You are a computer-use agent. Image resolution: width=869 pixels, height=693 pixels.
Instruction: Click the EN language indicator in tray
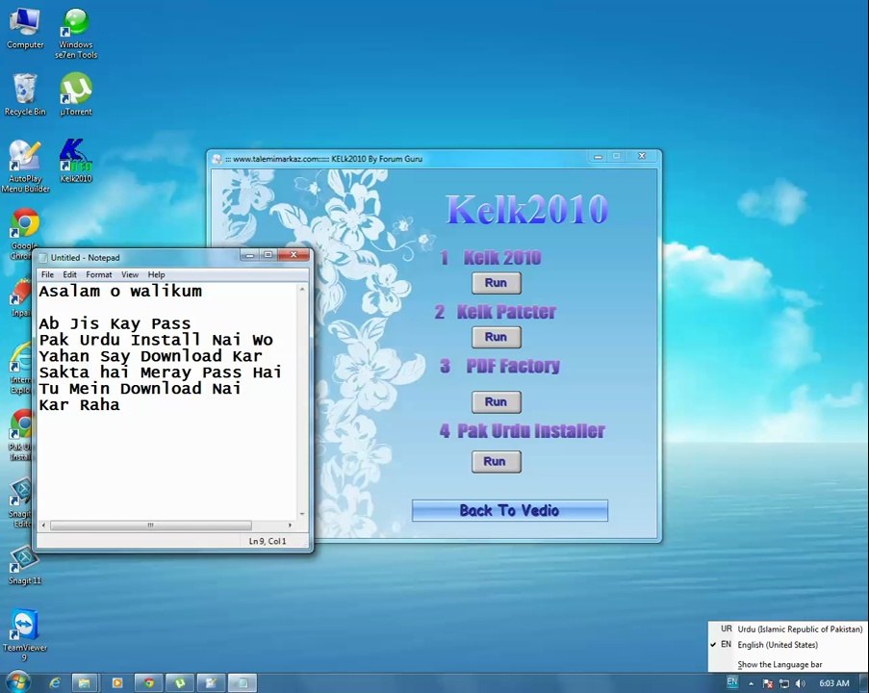pos(732,682)
